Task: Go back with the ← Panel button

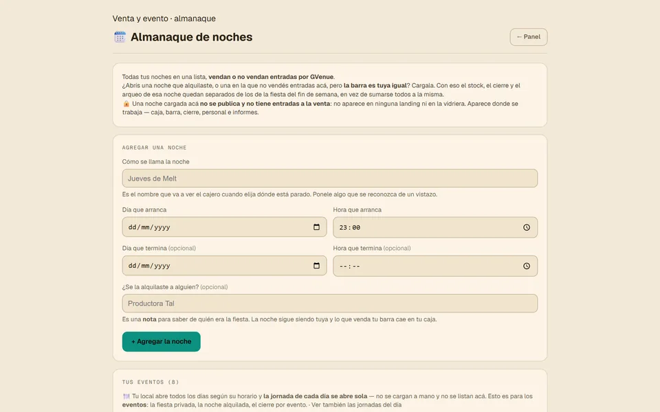Action: tap(529, 37)
